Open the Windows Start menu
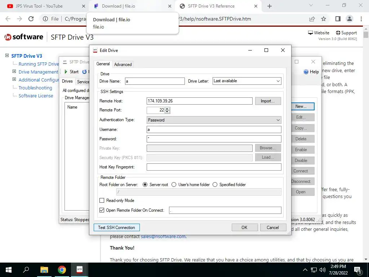The height and width of the screenshot is (277, 369). 9,270
